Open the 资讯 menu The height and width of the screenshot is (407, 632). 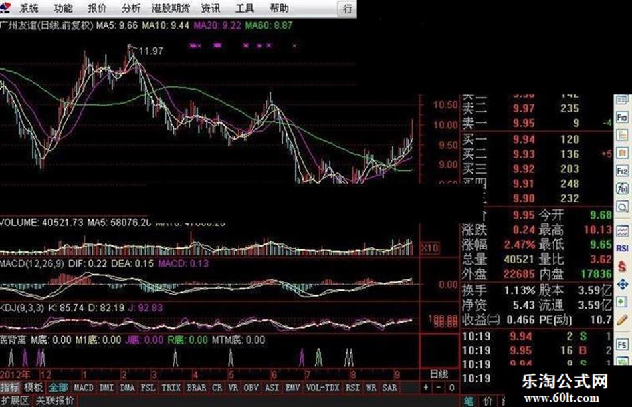pyautogui.click(x=211, y=8)
